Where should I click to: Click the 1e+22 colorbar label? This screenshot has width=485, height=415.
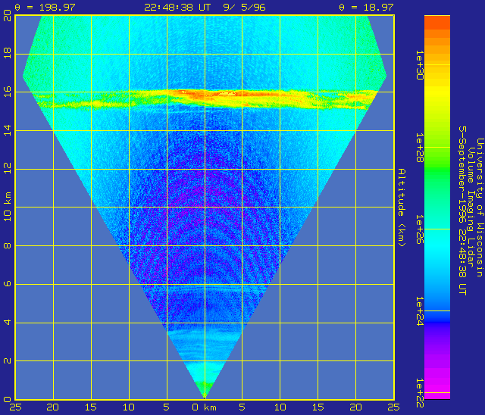tap(419, 393)
